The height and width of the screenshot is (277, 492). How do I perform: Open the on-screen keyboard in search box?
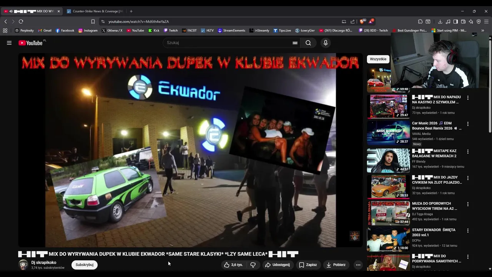(x=295, y=43)
